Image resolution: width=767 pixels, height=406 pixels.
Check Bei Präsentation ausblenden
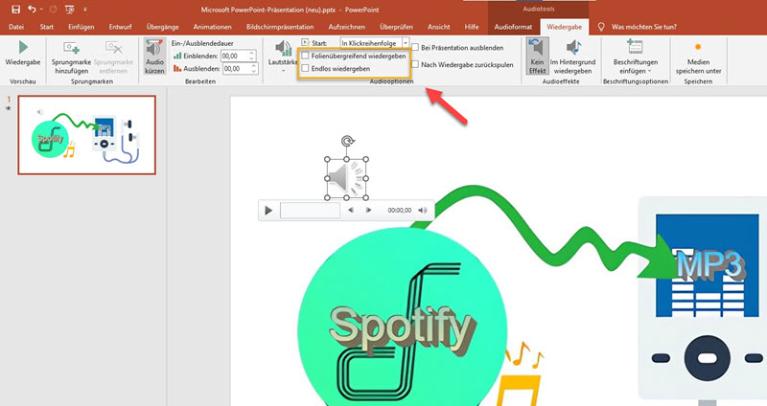click(x=415, y=48)
